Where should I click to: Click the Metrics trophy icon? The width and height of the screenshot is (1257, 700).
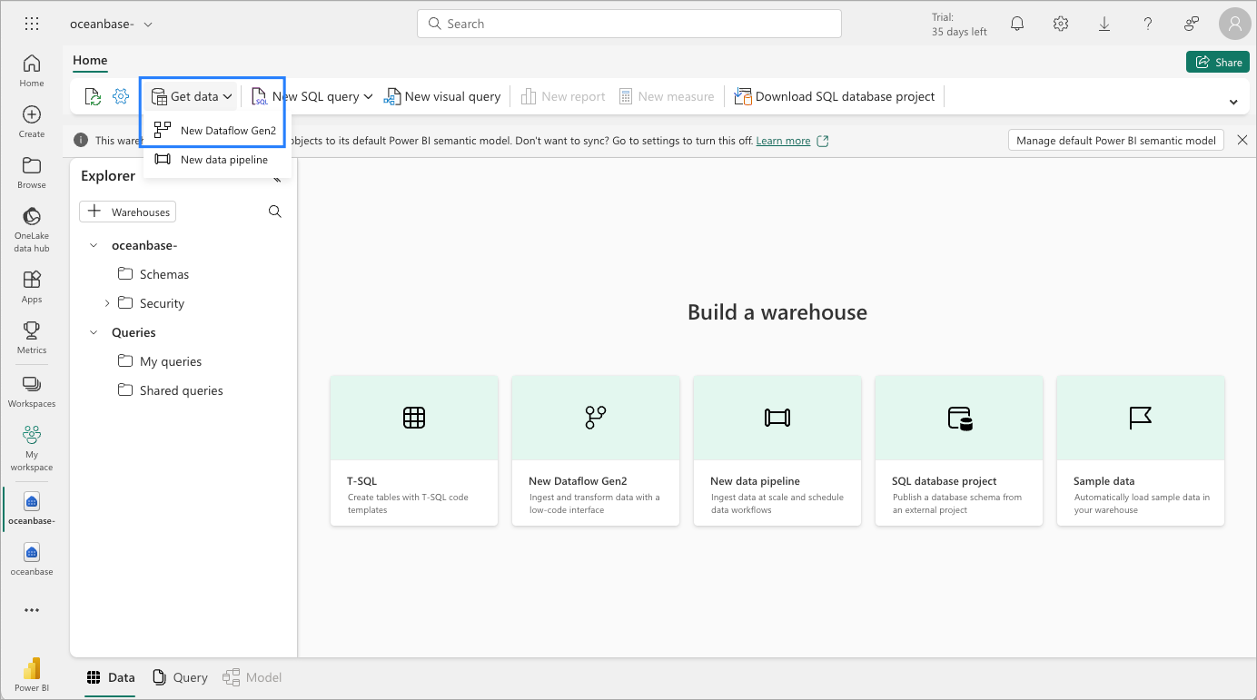32,336
